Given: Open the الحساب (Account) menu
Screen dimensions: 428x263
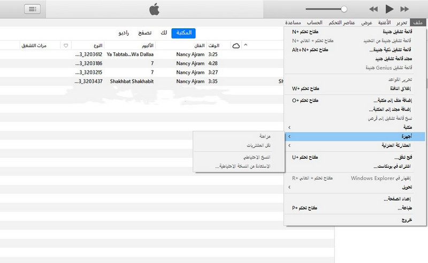Looking at the screenshot, I should coord(315,22).
